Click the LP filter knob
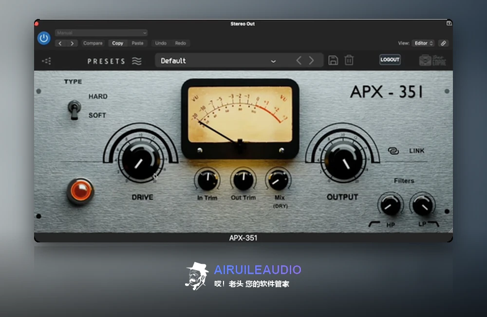This screenshot has height=317, width=487. point(422,205)
